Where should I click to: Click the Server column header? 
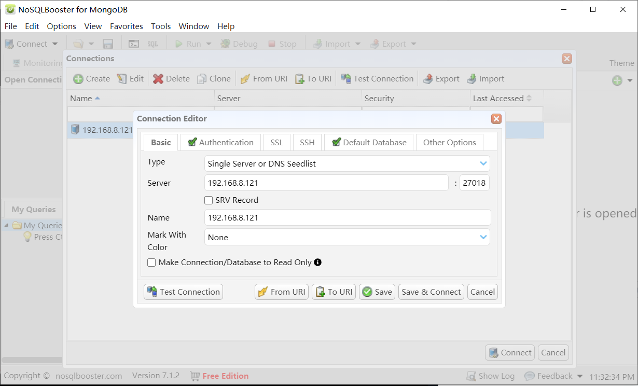(x=288, y=99)
